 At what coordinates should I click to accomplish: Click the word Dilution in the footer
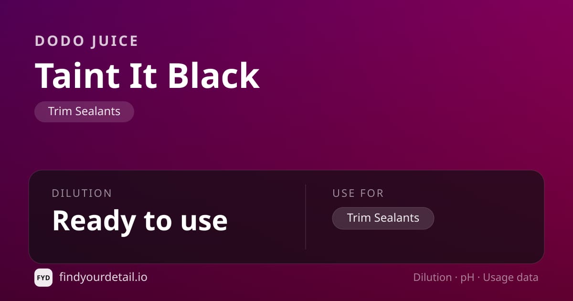pos(433,278)
